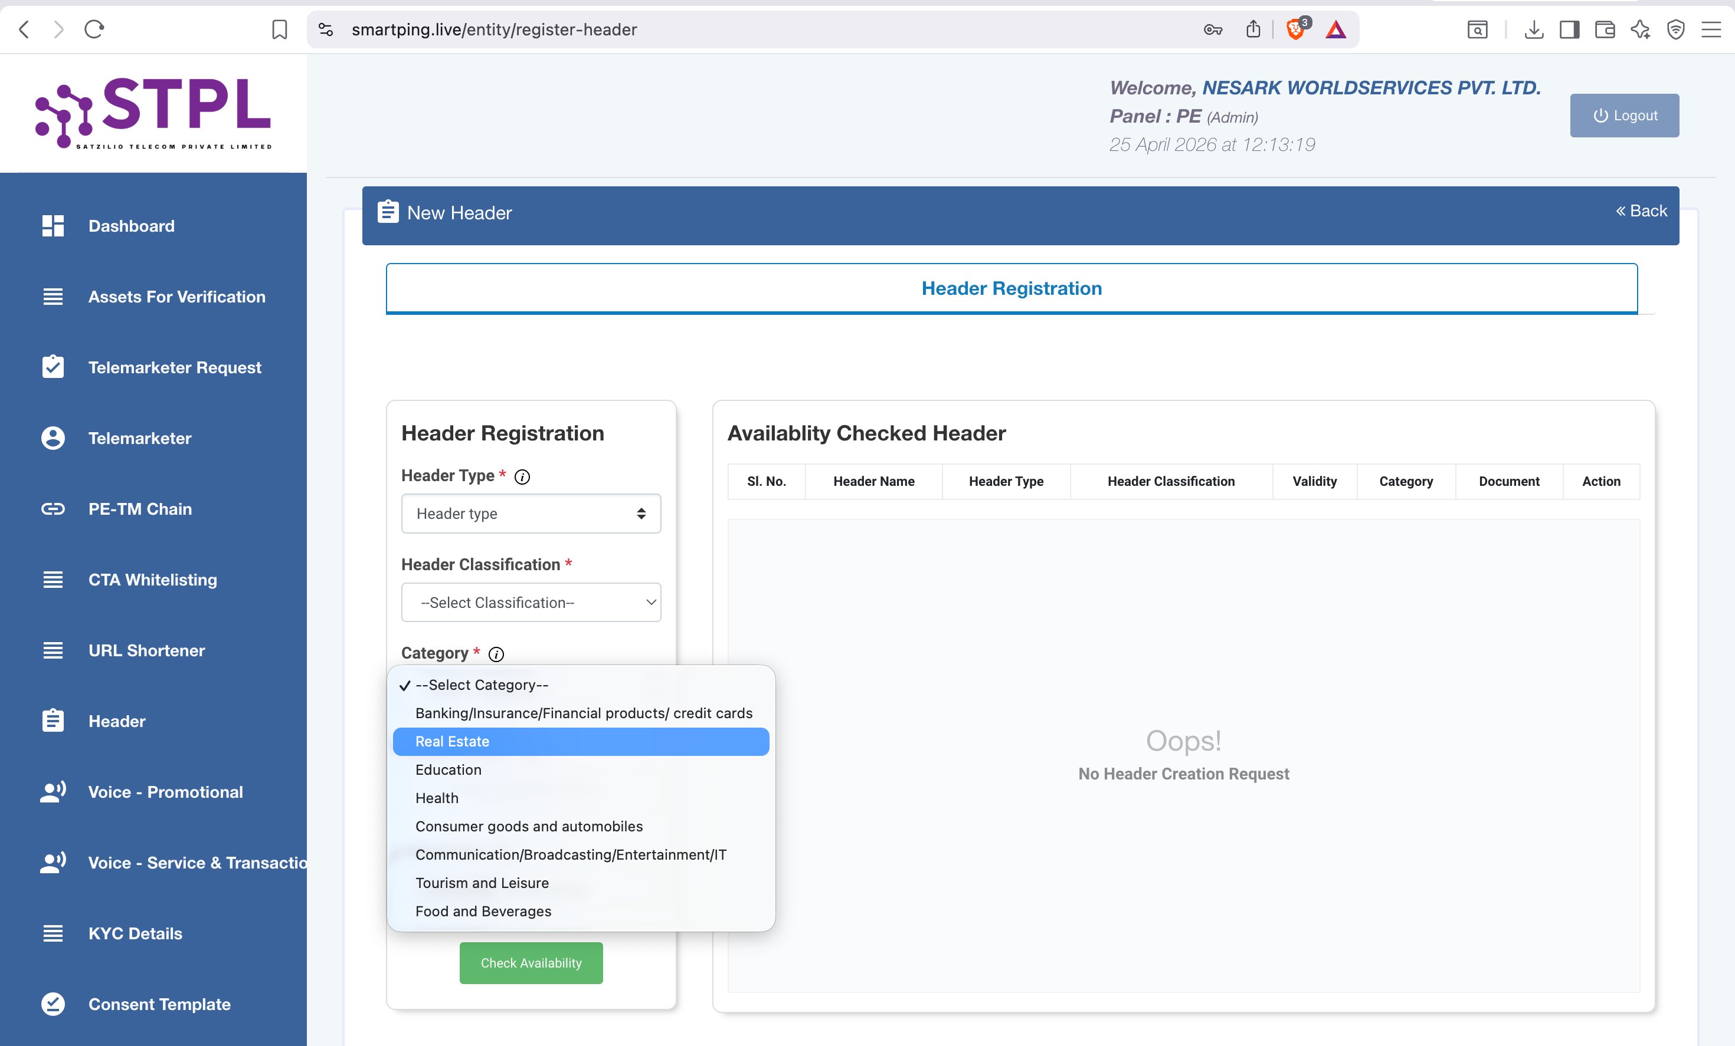Click the Consent Template checkmark icon
This screenshot has height=1046, width=1735.
(53, 1005)
